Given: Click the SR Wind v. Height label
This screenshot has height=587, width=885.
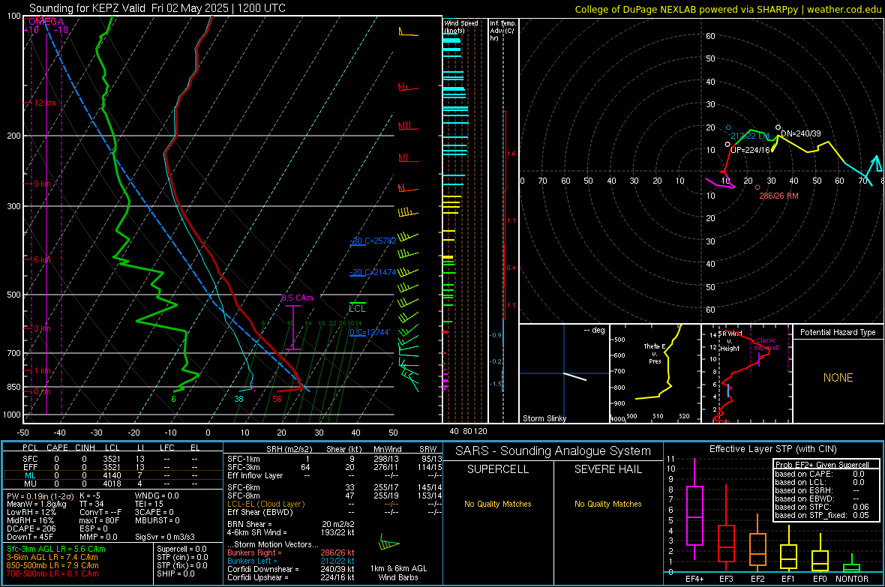Looking at the screenshot, I should click(x=730, y=341).
